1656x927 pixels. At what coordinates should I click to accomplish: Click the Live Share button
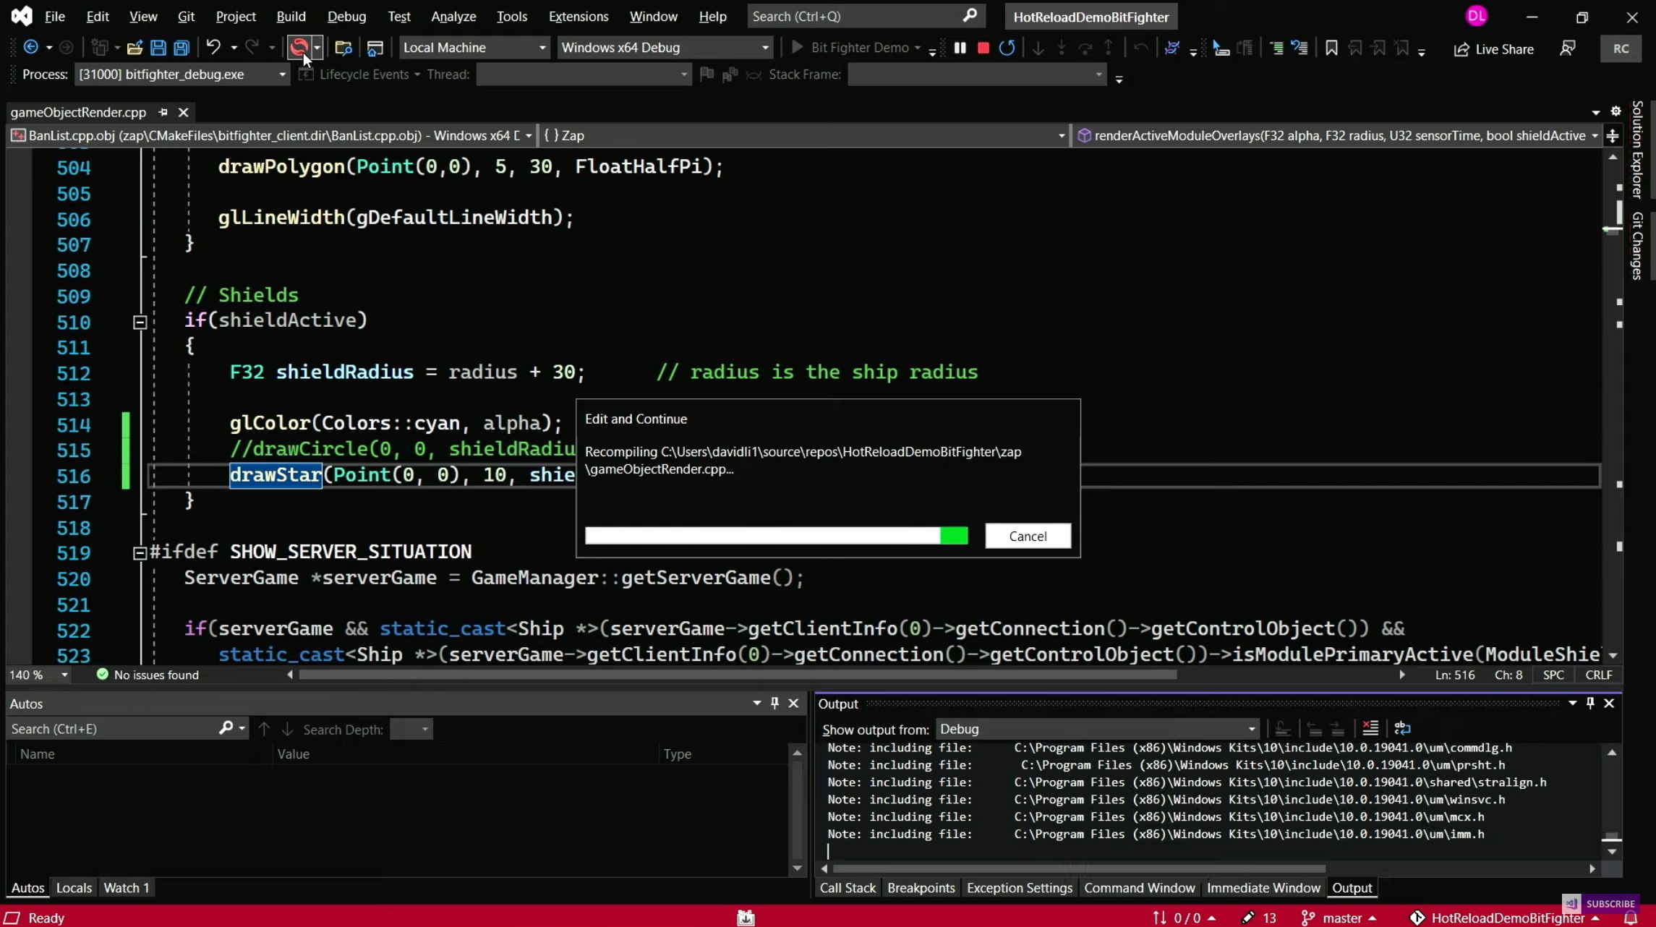coord(1493,48)
